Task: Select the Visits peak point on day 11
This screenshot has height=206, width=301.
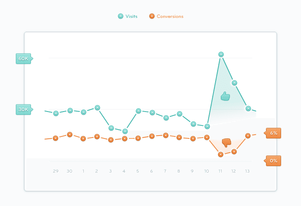Action: [221, 55]
